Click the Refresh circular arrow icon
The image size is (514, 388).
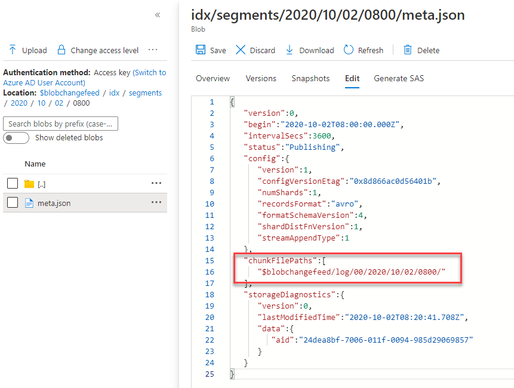(x=349, y=50)
